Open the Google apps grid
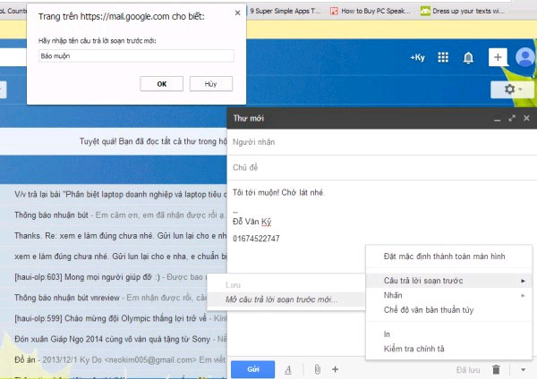This screenshot has height=379, width=537. coord(443,57)
